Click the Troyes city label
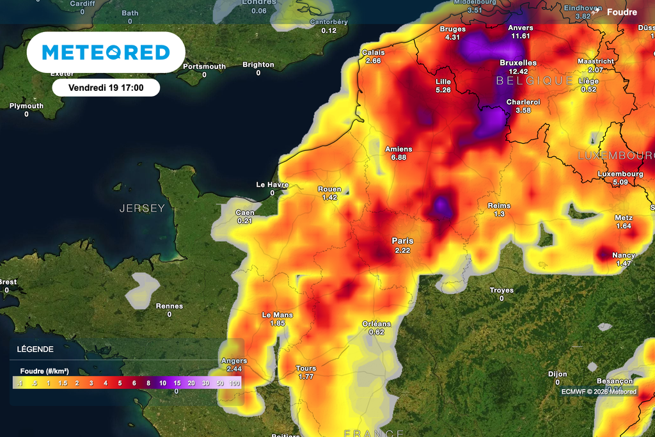655x437 pixels. pos(501,290)
